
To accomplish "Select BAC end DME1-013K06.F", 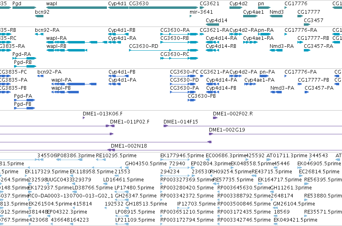I will 102,114.
